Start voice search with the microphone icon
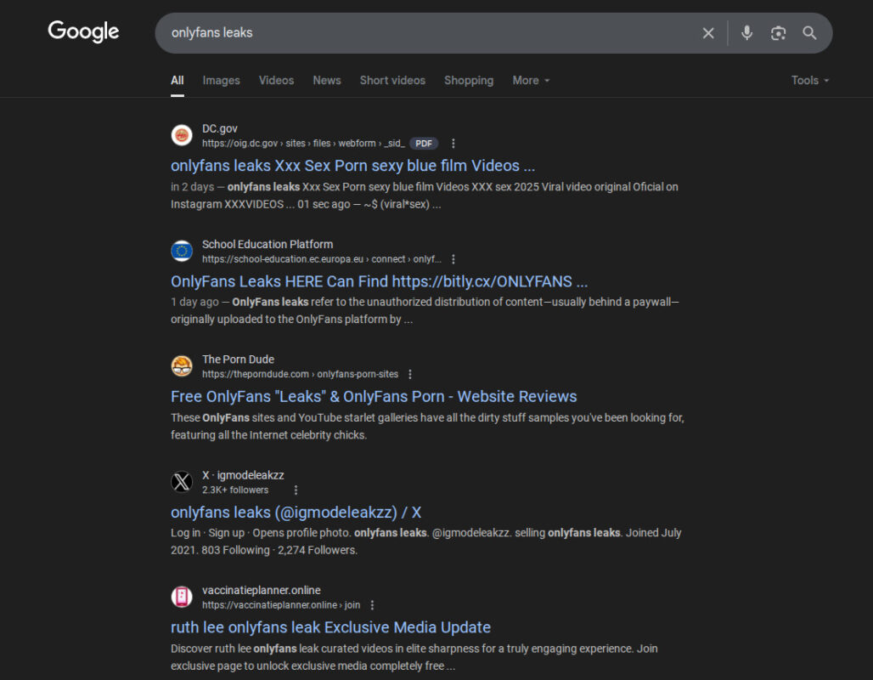 pos(746,33)
